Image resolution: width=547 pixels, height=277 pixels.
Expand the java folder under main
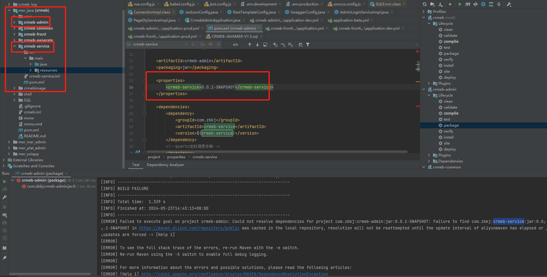pyautogui.click(x=31, y=64)
